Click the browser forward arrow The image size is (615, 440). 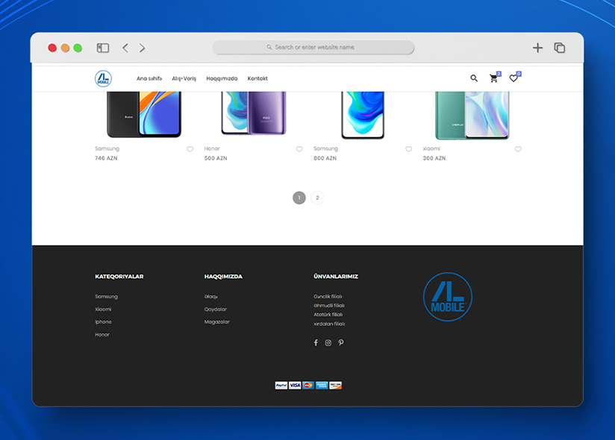[142, 48]
